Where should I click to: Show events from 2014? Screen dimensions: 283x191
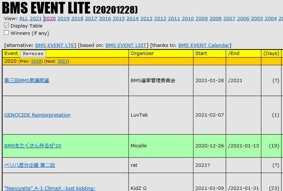[x=133, y=19]
